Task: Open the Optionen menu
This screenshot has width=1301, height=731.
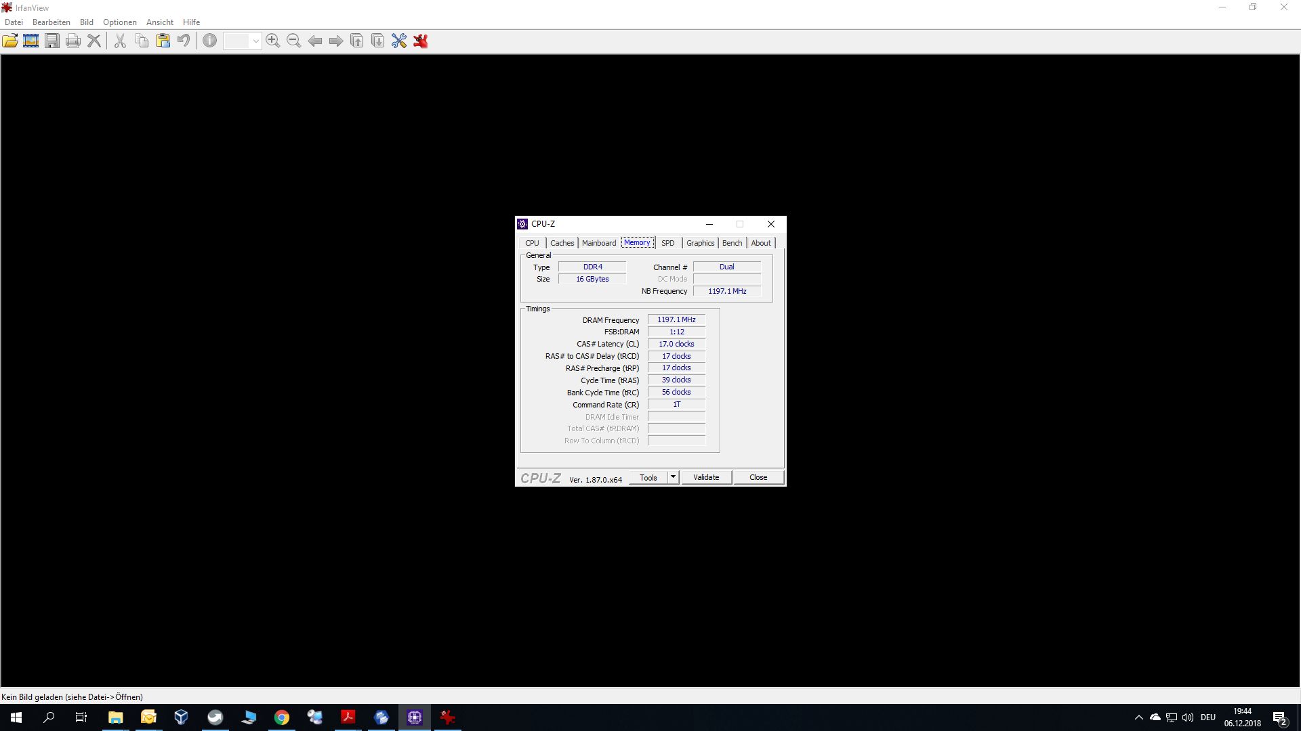Action: click(x=119, y=22)
